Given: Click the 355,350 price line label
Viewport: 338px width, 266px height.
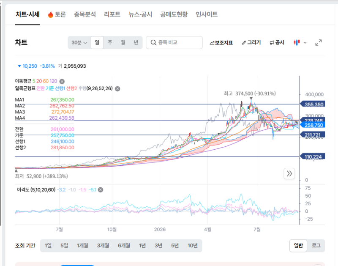Looking at the screenshot, I should 313,104.
